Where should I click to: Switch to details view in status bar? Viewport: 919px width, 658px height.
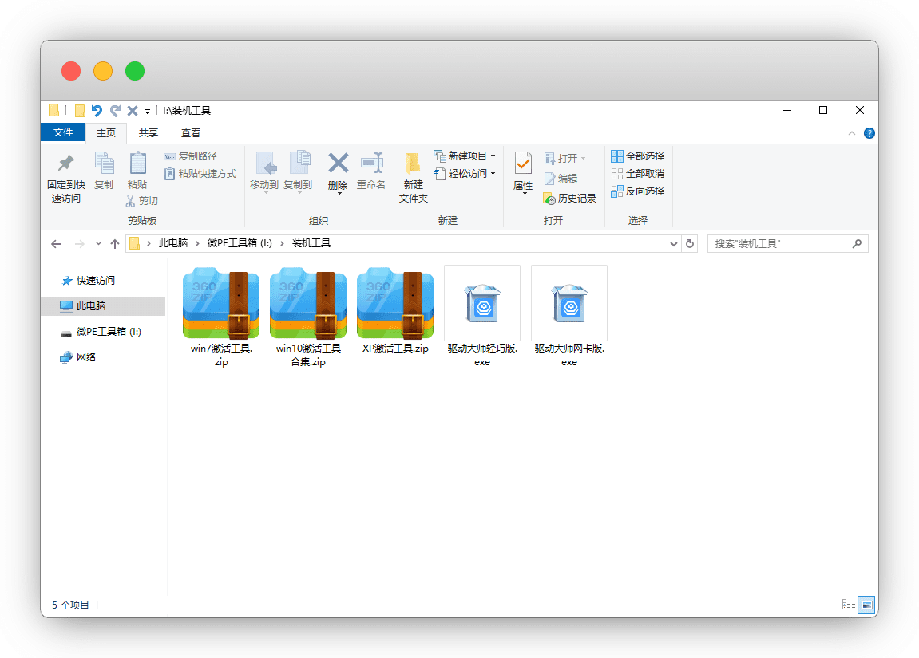849,605
